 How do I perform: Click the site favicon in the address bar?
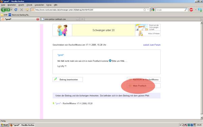[x=33, y=10]
